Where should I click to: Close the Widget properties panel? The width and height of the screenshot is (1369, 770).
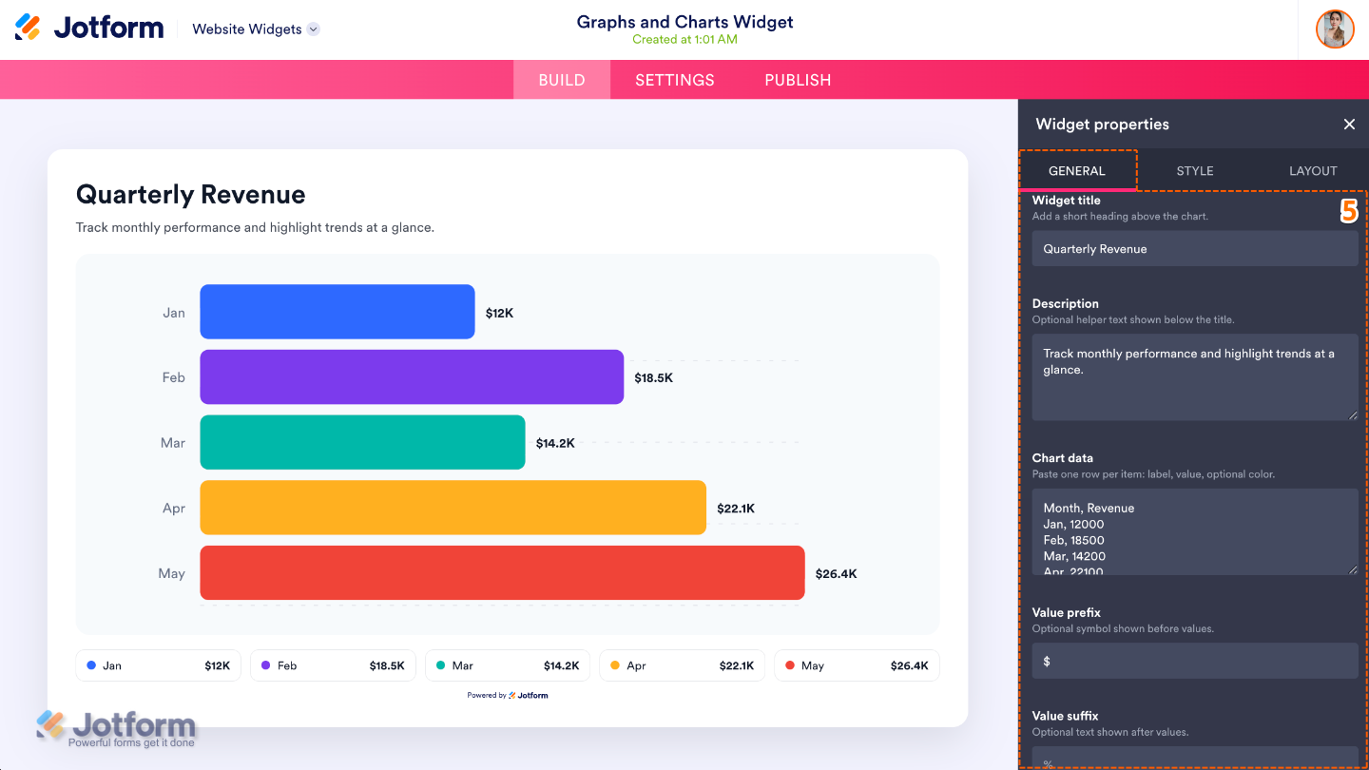click(x=1349, y=125)
